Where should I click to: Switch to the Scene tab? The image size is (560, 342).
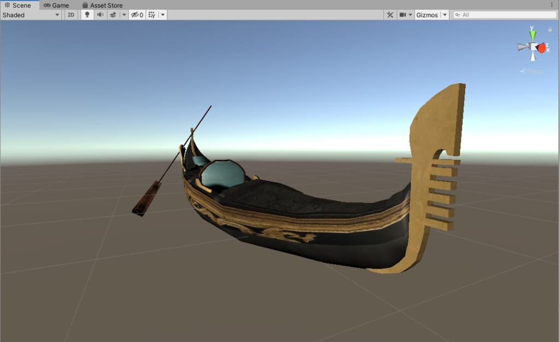[18, 5]
